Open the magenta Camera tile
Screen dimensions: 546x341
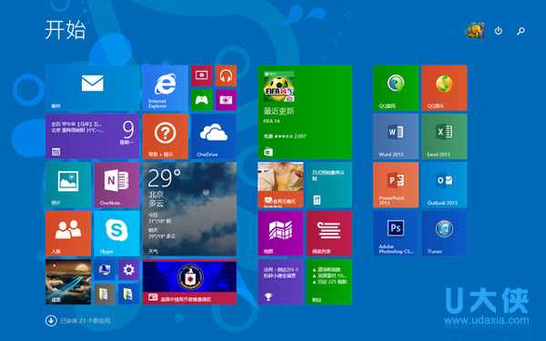tap(226, 100)
